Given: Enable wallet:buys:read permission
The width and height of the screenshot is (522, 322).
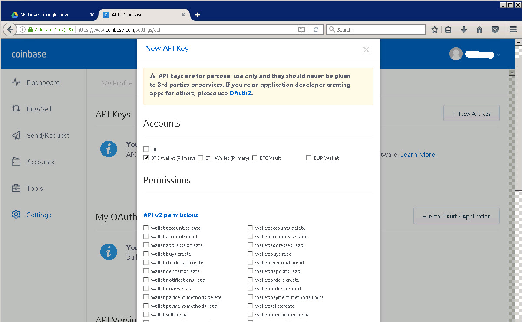Looking at the screenshot, I should [250, 254].
